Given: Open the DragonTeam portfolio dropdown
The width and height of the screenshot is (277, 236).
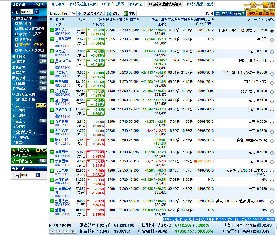Looking at the screenshot, I should coord(62,13).
